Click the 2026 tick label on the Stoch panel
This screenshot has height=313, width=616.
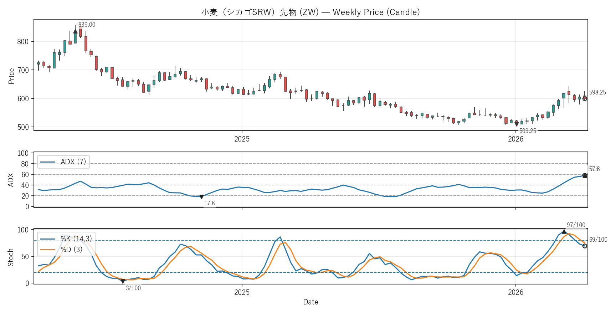coord(515,293)
